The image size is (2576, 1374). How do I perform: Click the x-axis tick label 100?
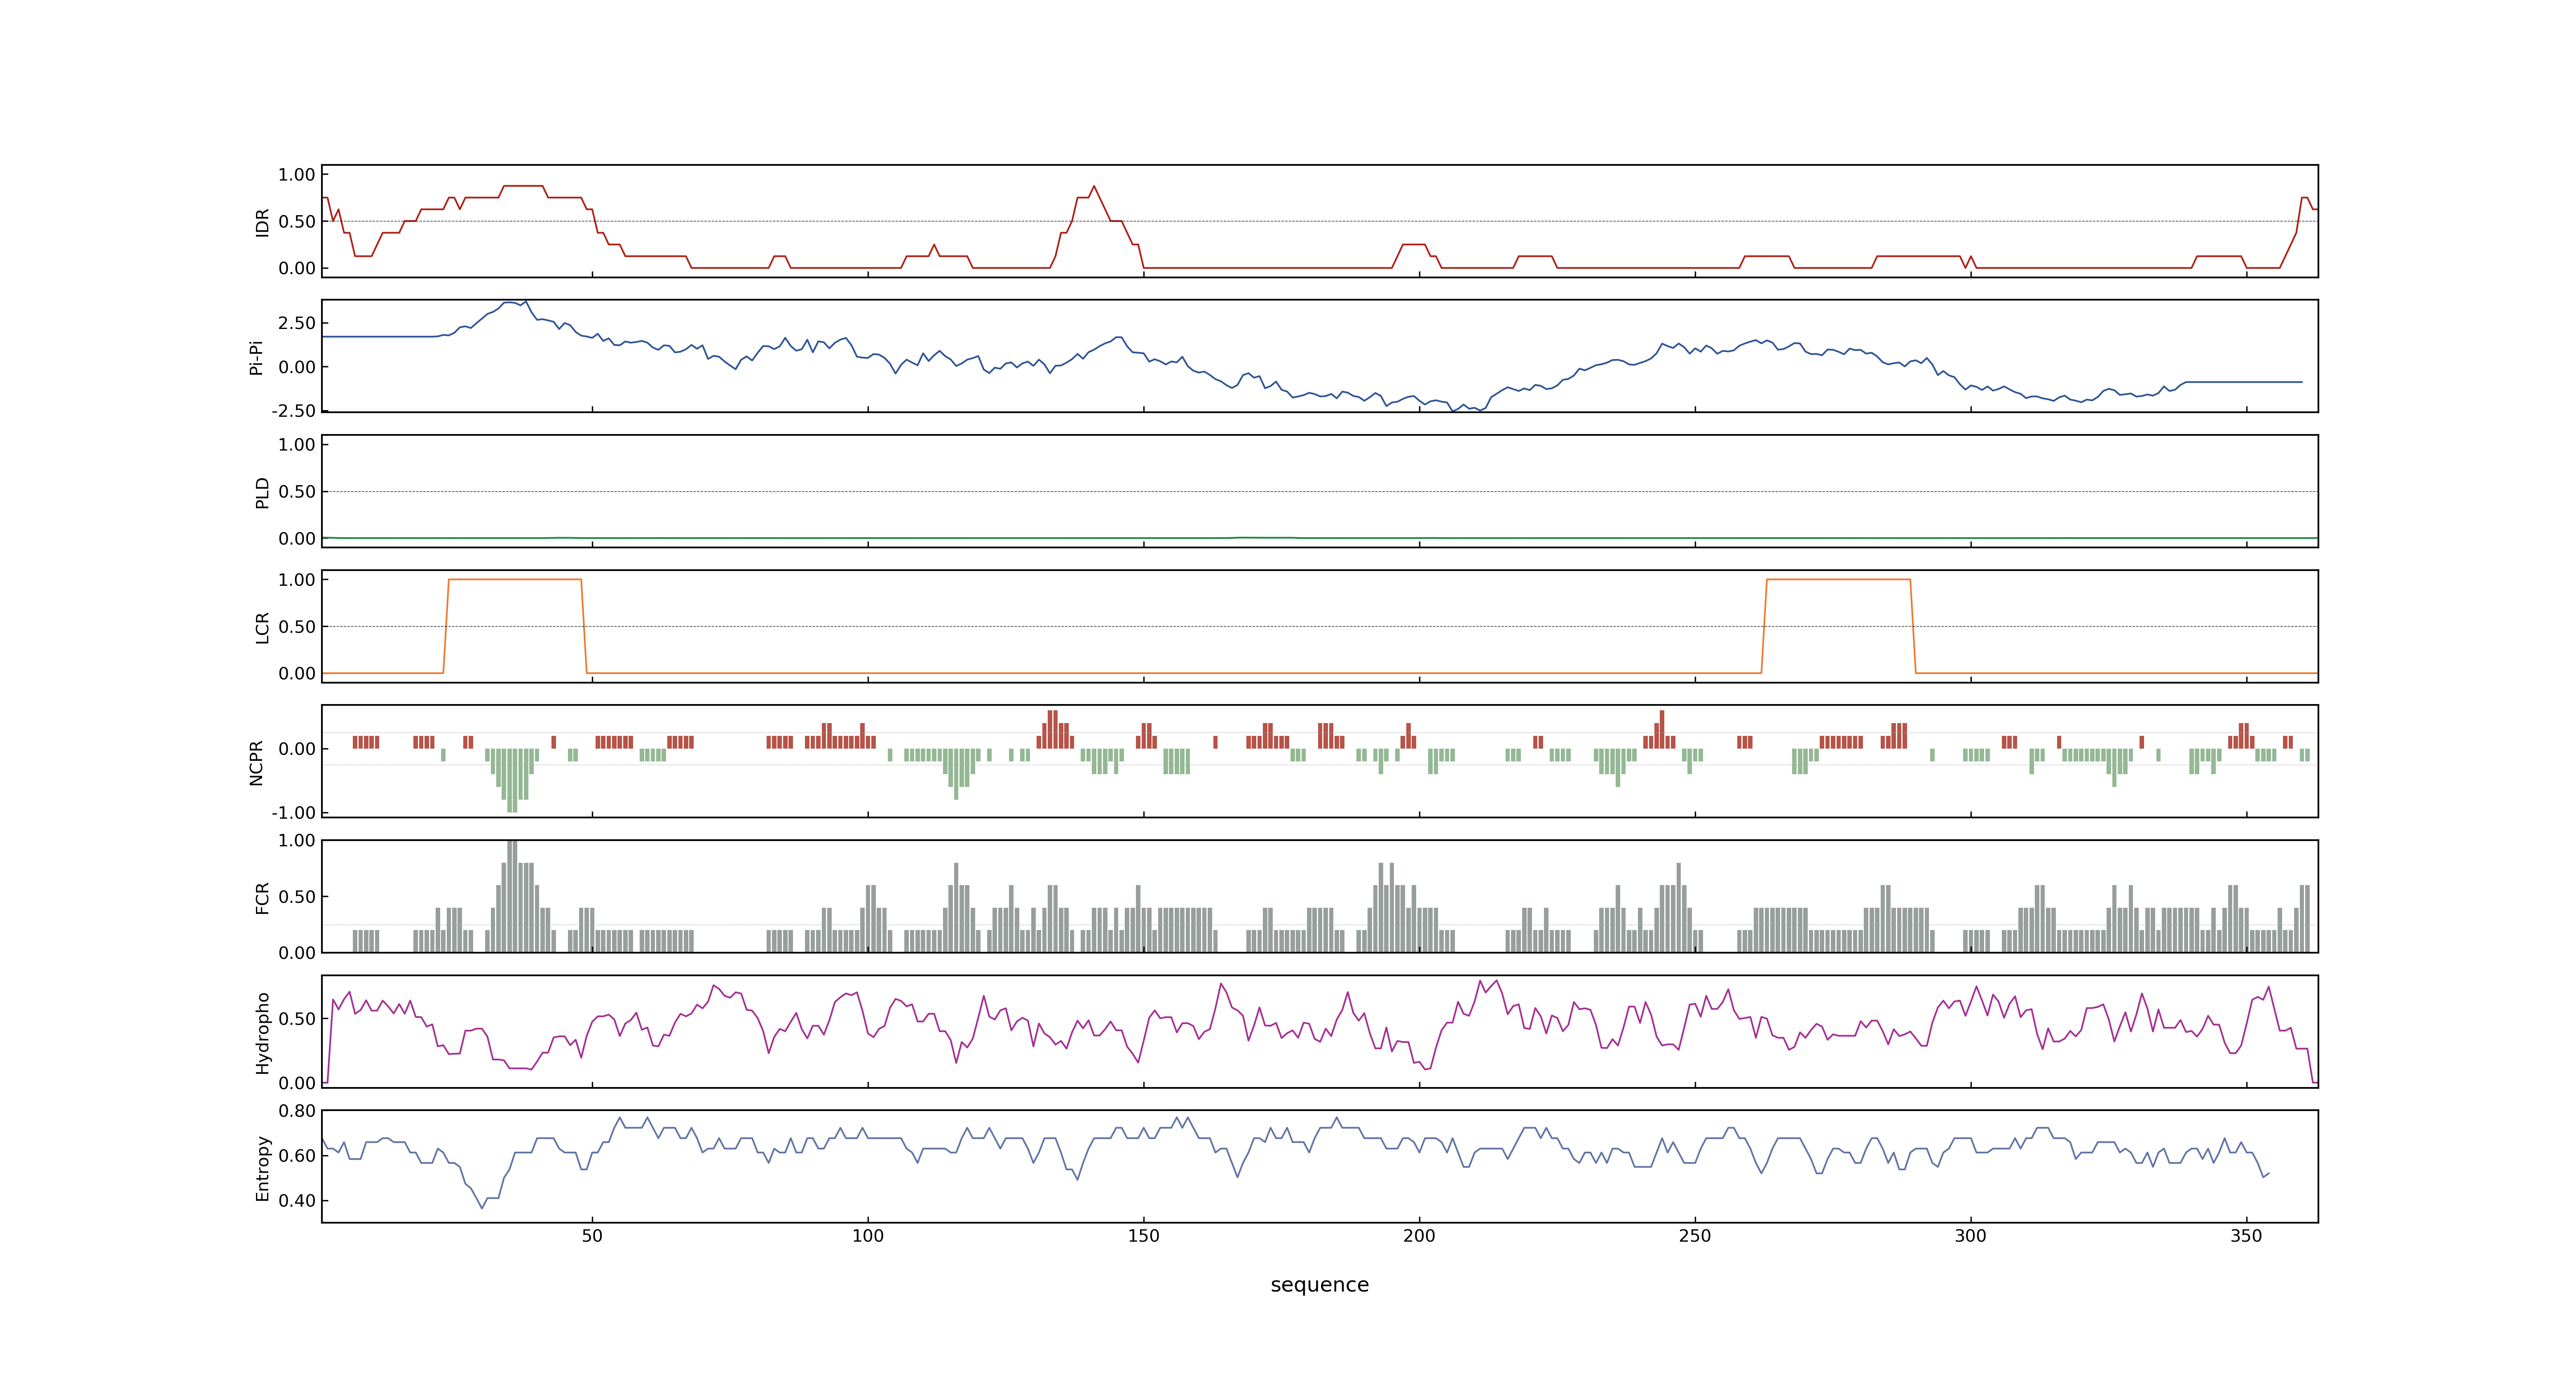(868, 1236)
